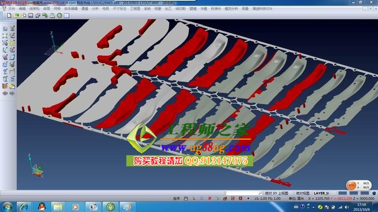The width and height of the screenshot is (378, 212).
Task: Click the blue globe icon at status bar right
Action: pyautogui.click(x=374, y=193)
